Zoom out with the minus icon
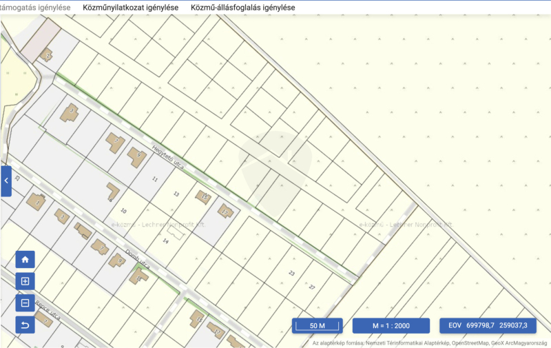The image size is (551, 348). (x=25, y=303)
